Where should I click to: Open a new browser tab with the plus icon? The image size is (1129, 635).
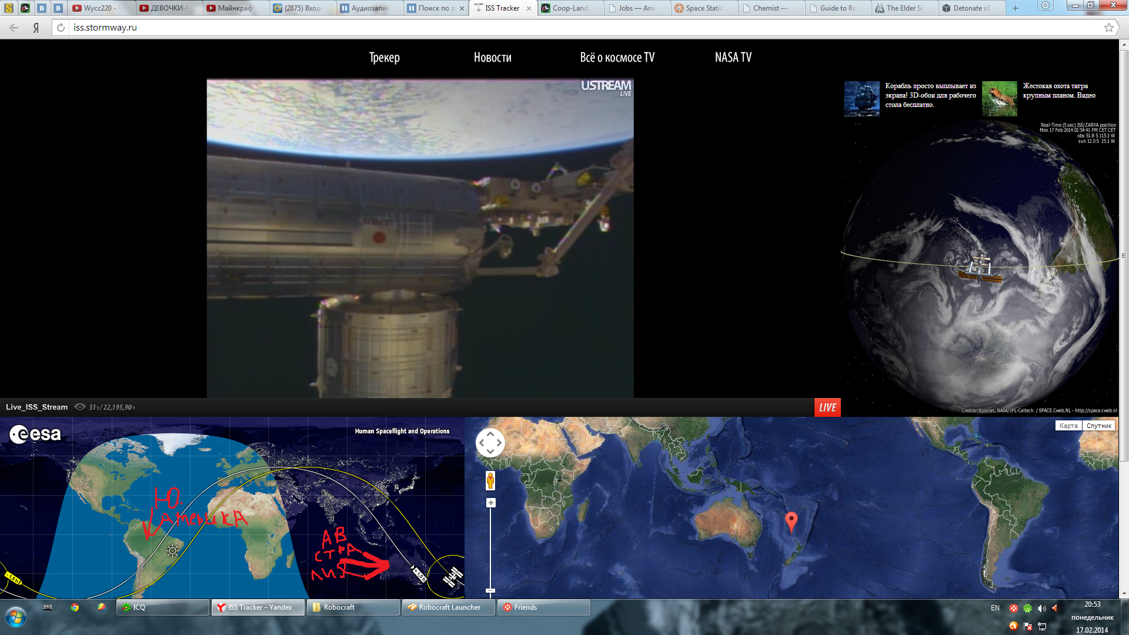(1015, 8)
